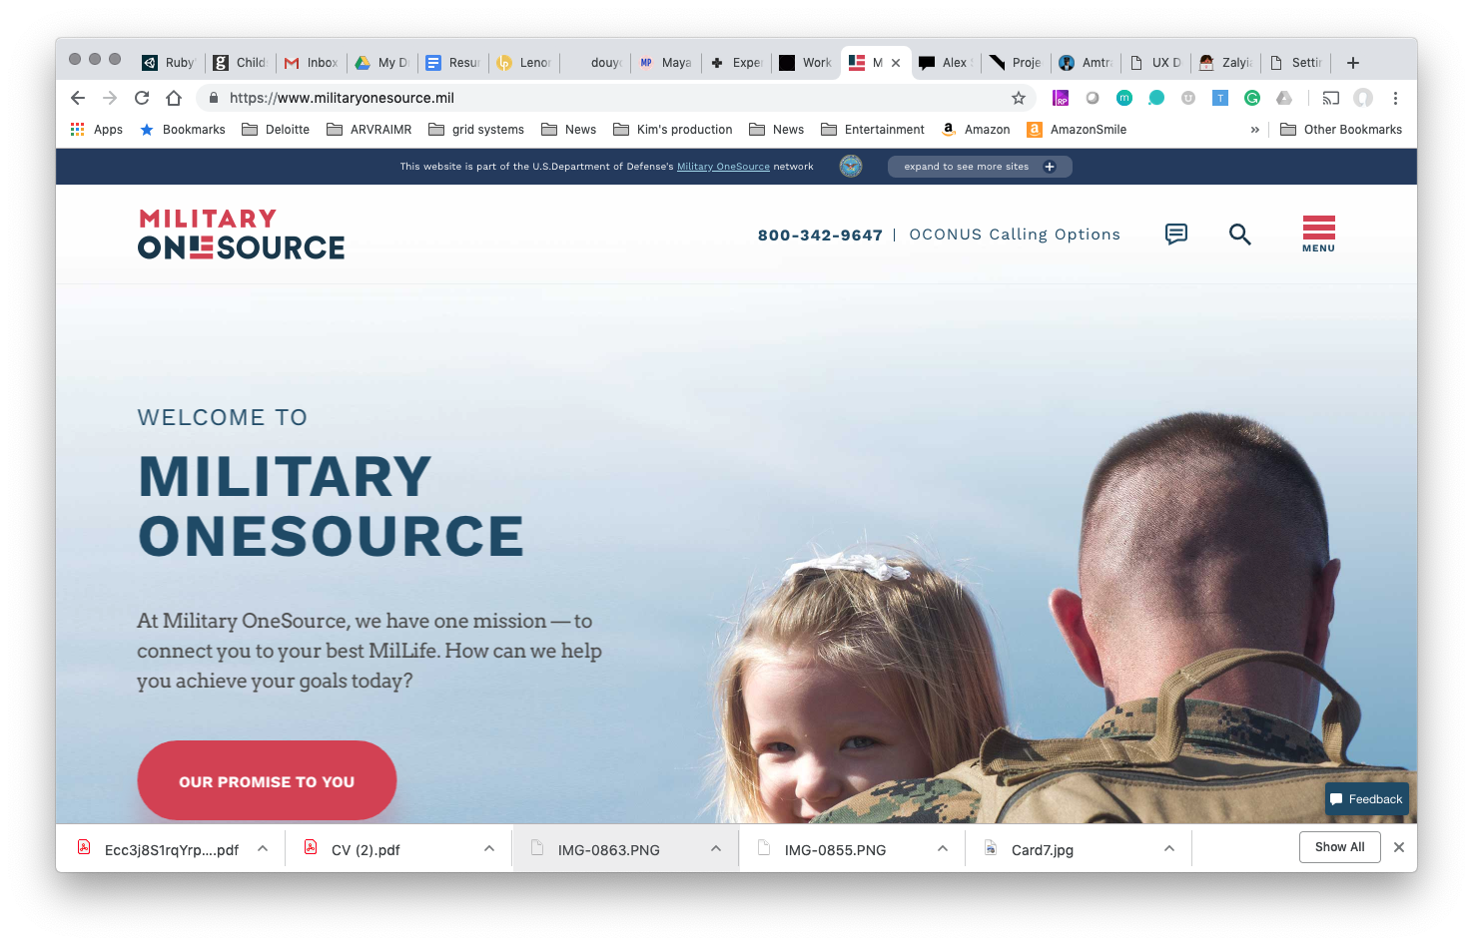
Task: Open the IMG-0863.PNG downloaded file
Action: (608, 850)
